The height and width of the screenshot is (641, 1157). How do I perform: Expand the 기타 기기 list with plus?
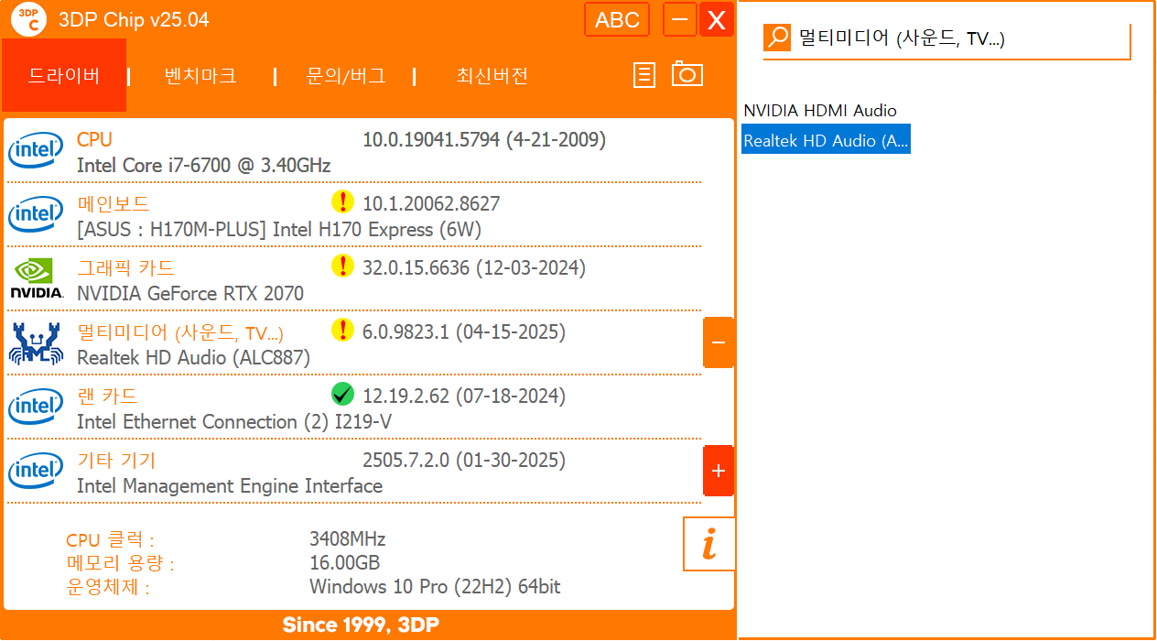[718, 471]
